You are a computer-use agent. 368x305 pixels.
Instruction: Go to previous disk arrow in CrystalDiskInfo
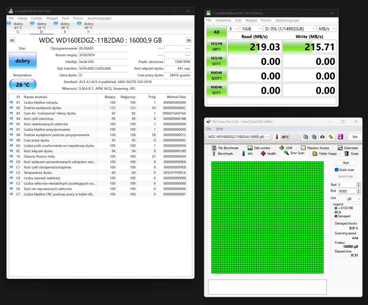pos(12,40)
